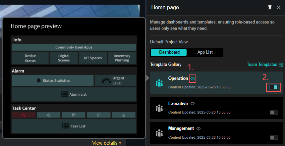Viewport: 285px width, 146px height.
Task: Click the Executive template people icon
Action: click(x=159, y=108)
